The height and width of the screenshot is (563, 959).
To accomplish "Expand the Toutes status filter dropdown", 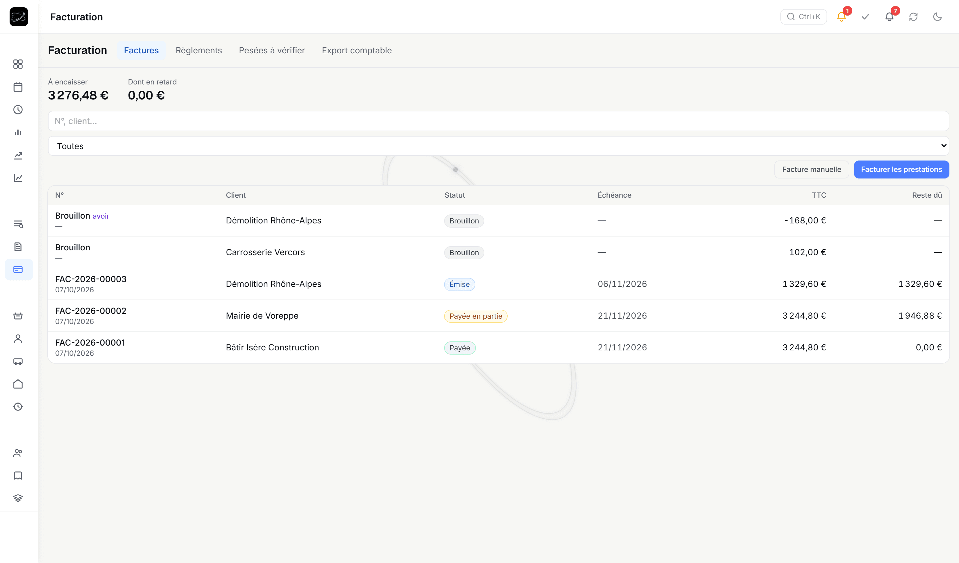I will pos(498,146).
